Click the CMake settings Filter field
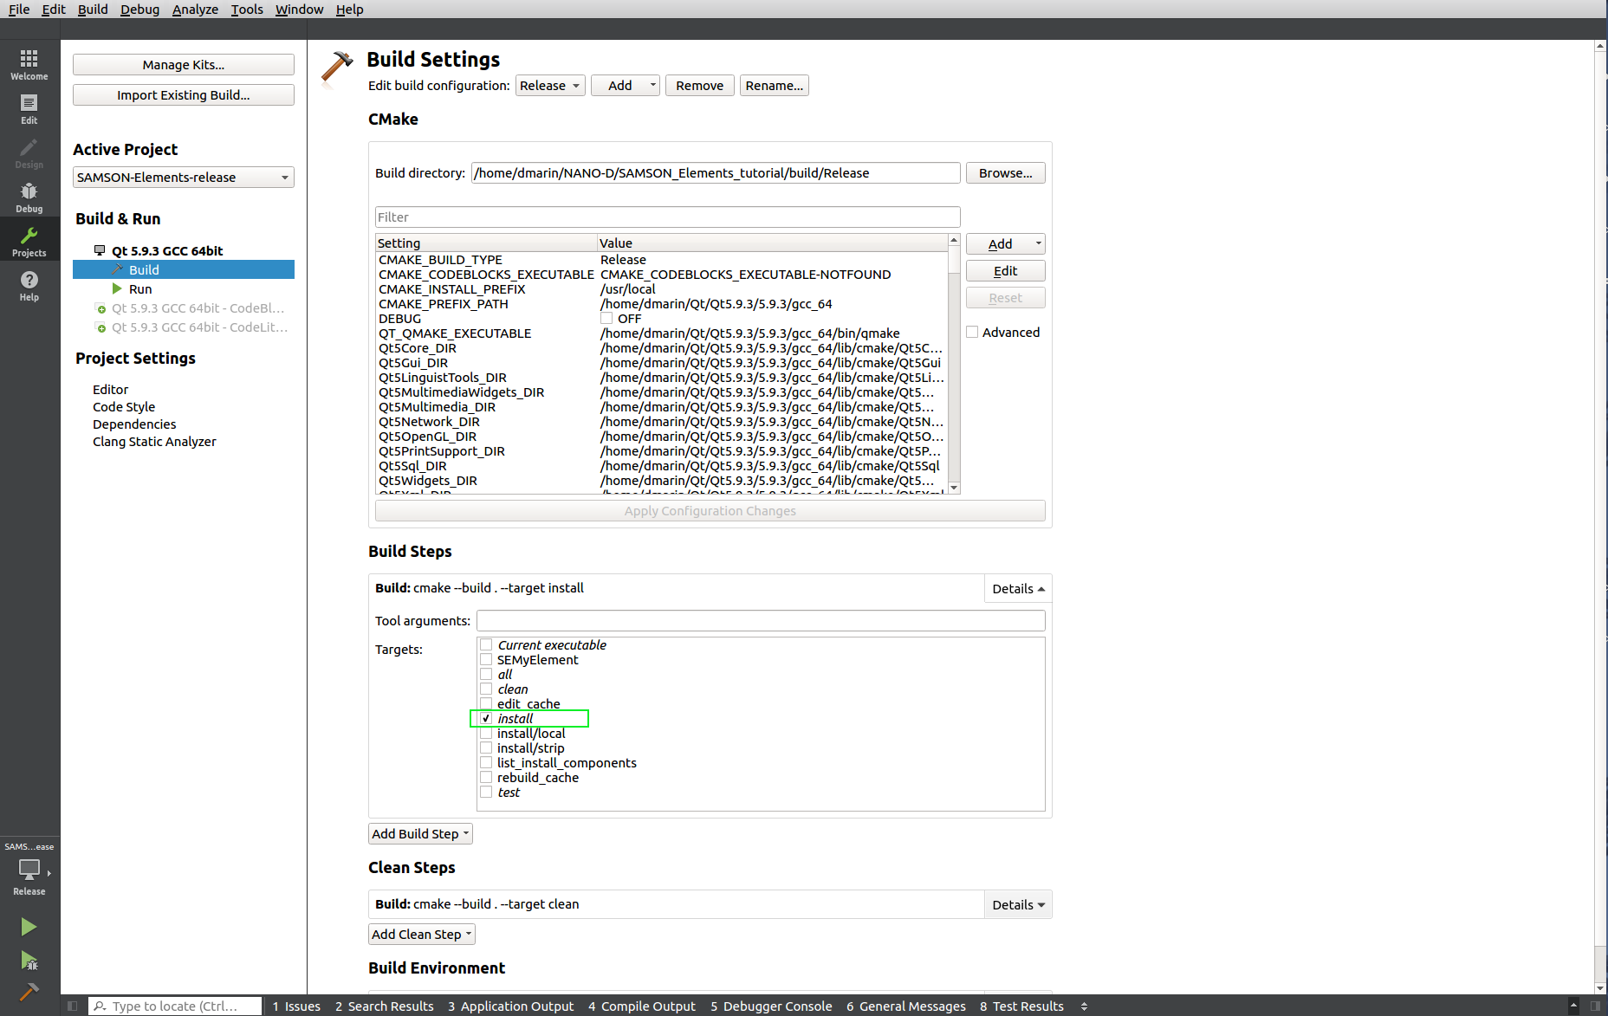 (667, 217)
